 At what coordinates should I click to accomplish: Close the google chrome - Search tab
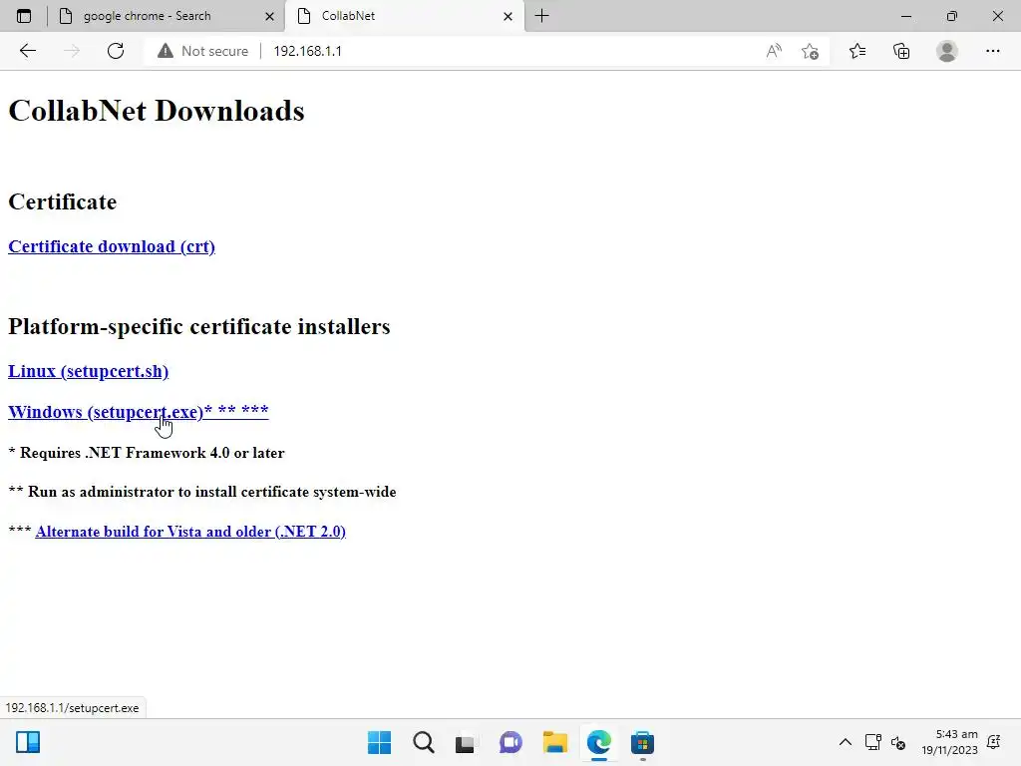point(269,16)
